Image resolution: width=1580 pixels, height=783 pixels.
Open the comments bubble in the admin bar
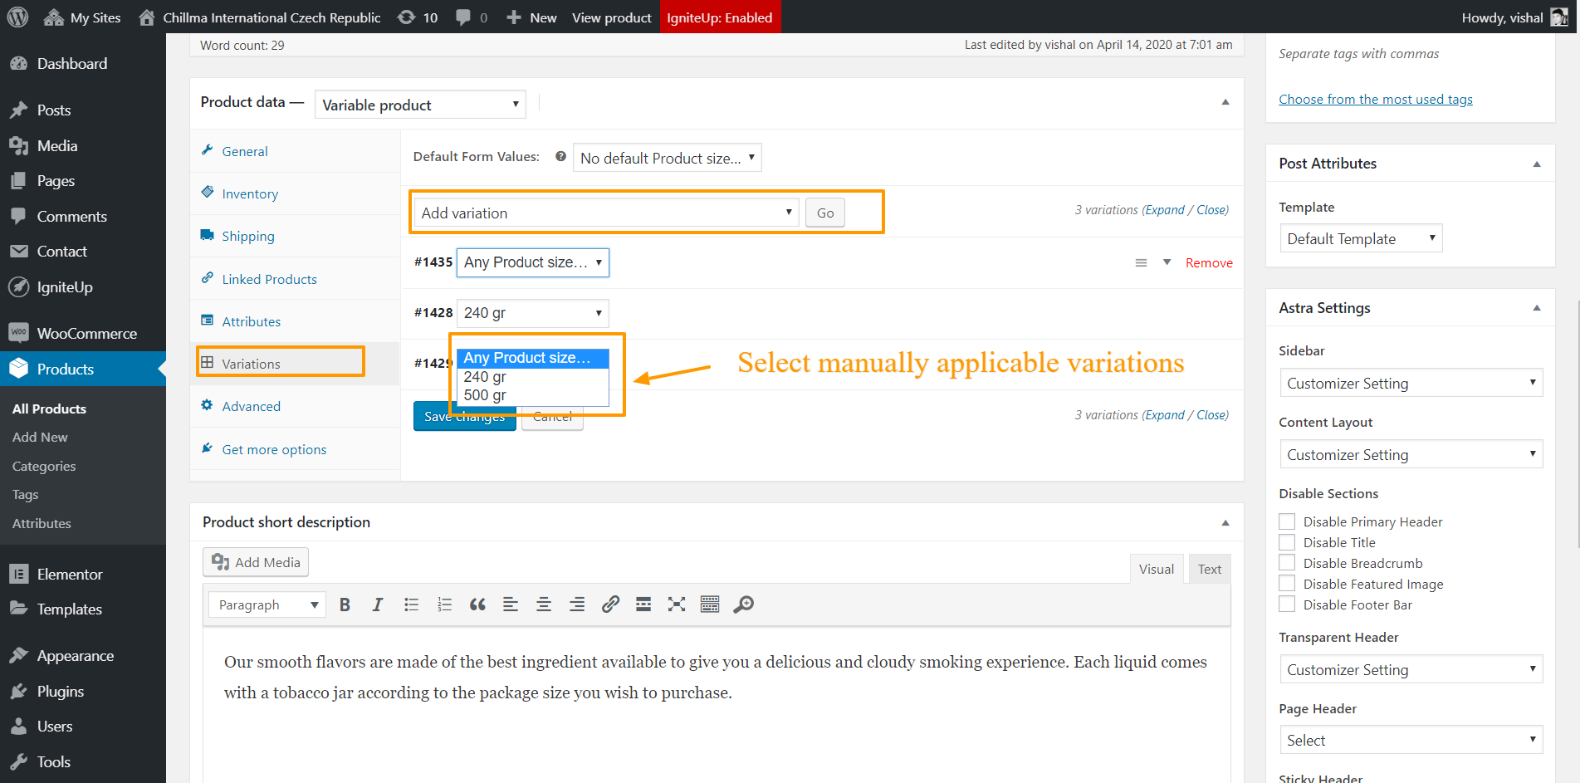(x=472, y=17)
